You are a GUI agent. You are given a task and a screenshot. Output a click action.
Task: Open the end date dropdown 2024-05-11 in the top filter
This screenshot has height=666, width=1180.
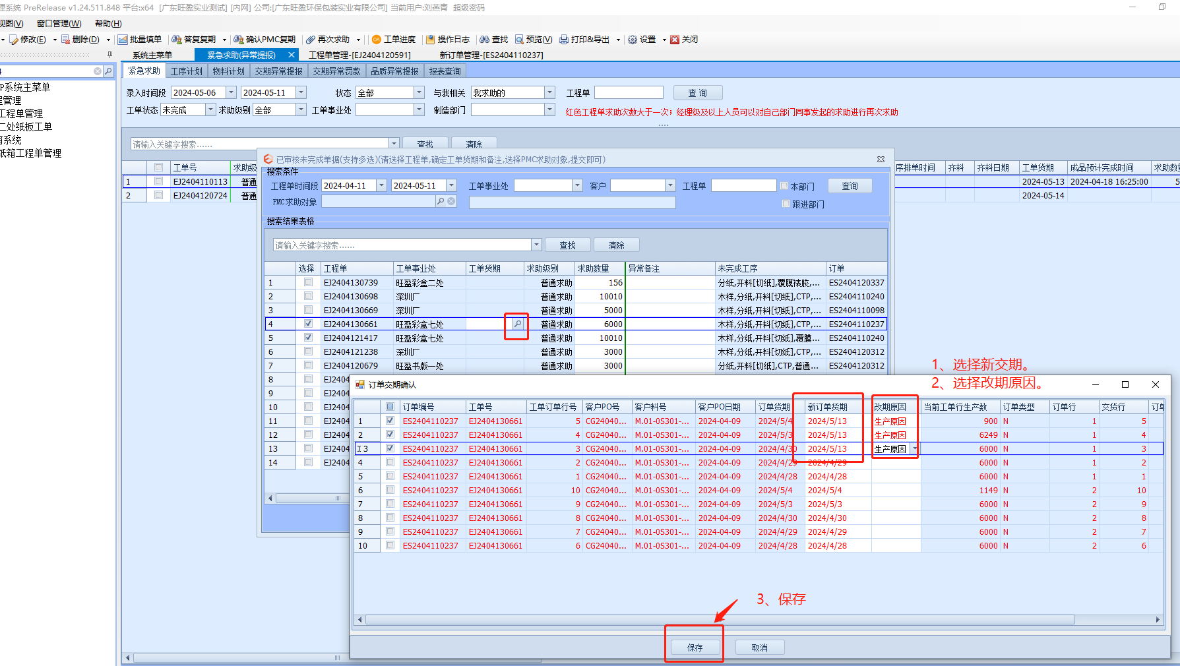[301, 92]
